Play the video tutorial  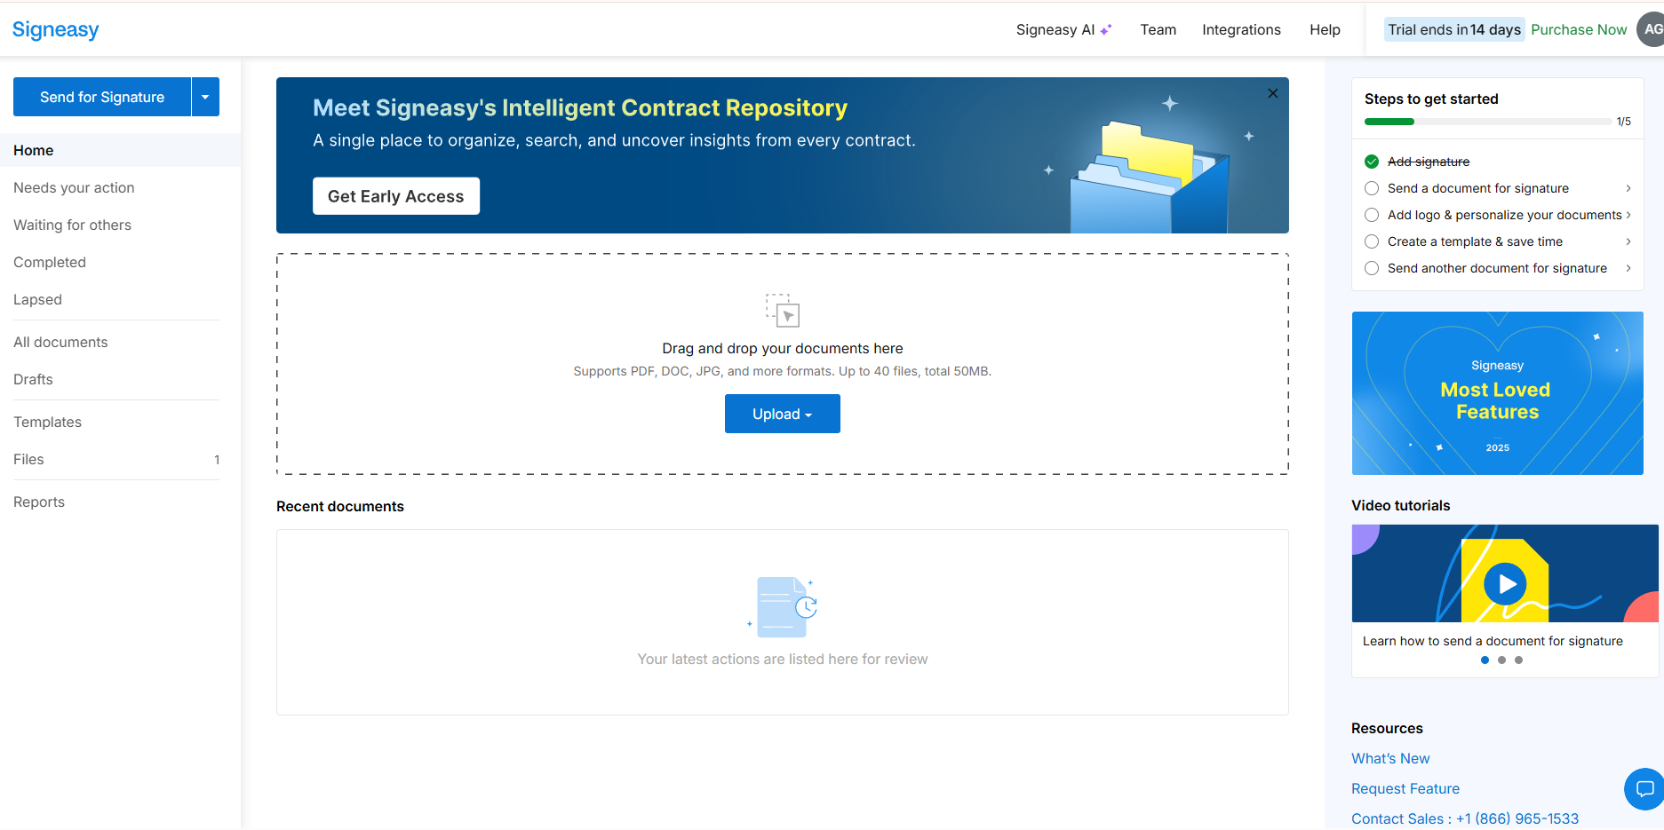1506,583
